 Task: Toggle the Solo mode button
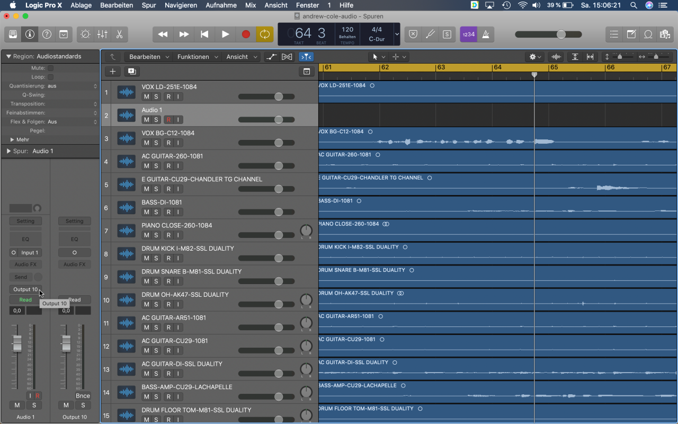448,34
